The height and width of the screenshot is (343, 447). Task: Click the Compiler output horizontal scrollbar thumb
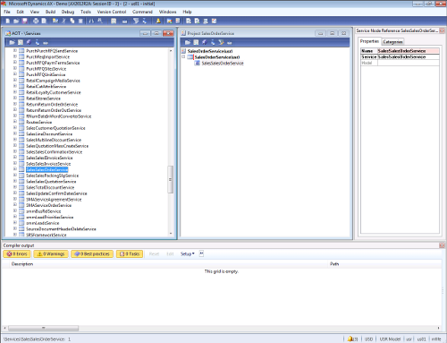tap(43, 328)
